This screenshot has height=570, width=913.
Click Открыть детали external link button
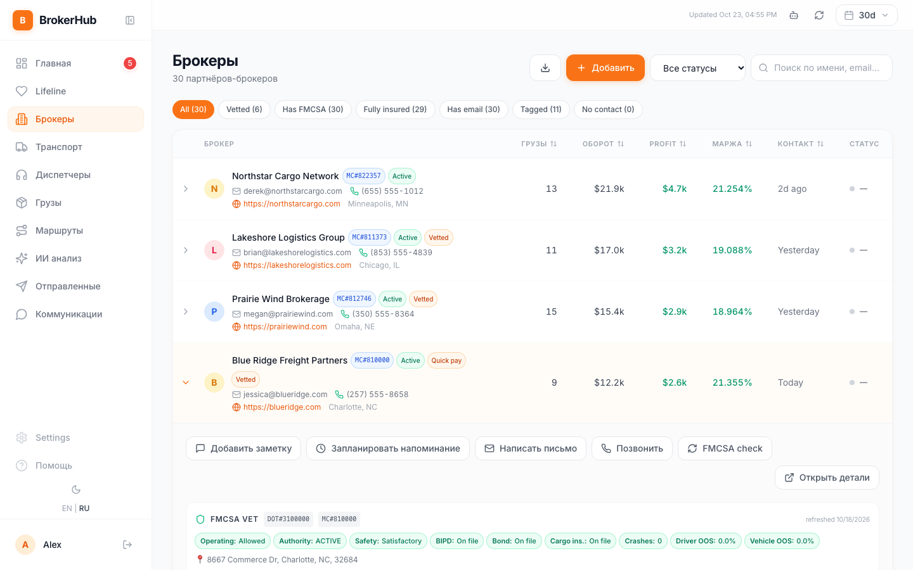coord(827,478)
